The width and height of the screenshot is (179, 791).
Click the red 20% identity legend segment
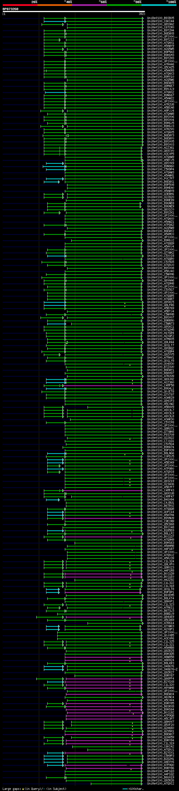click(x=20, y=5)
